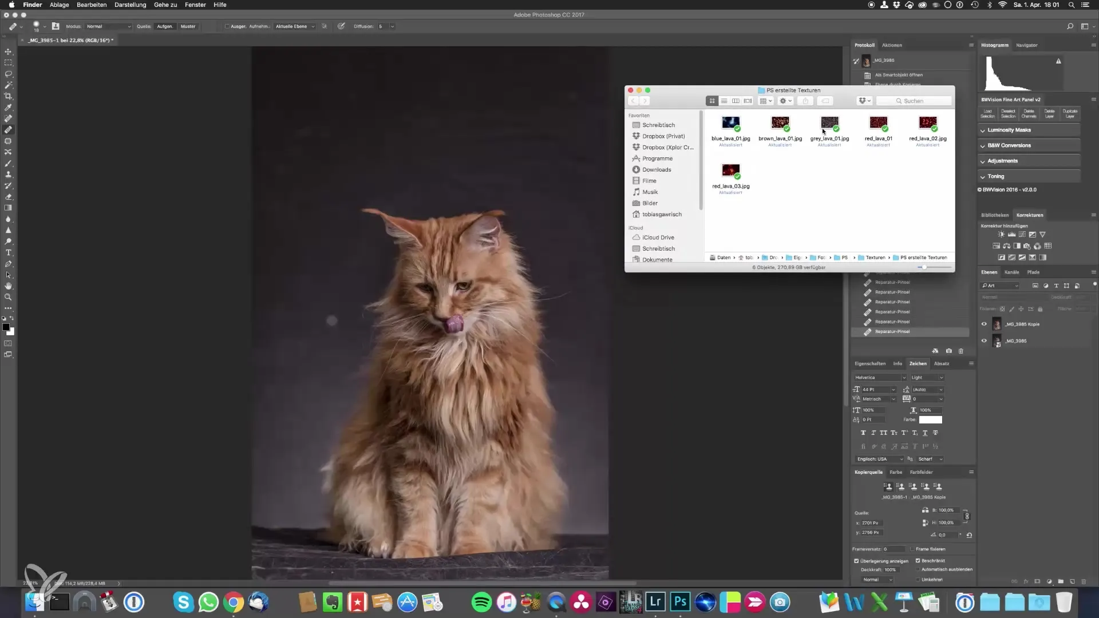1099x618 pixels.
Task: Hide the _MG_3985 Kopie layer
Action: click(984, 324)
